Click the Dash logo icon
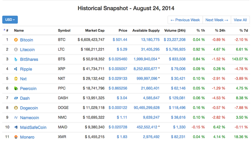The width and height of the screenshot is (251, 142). (x=16, y=98)
